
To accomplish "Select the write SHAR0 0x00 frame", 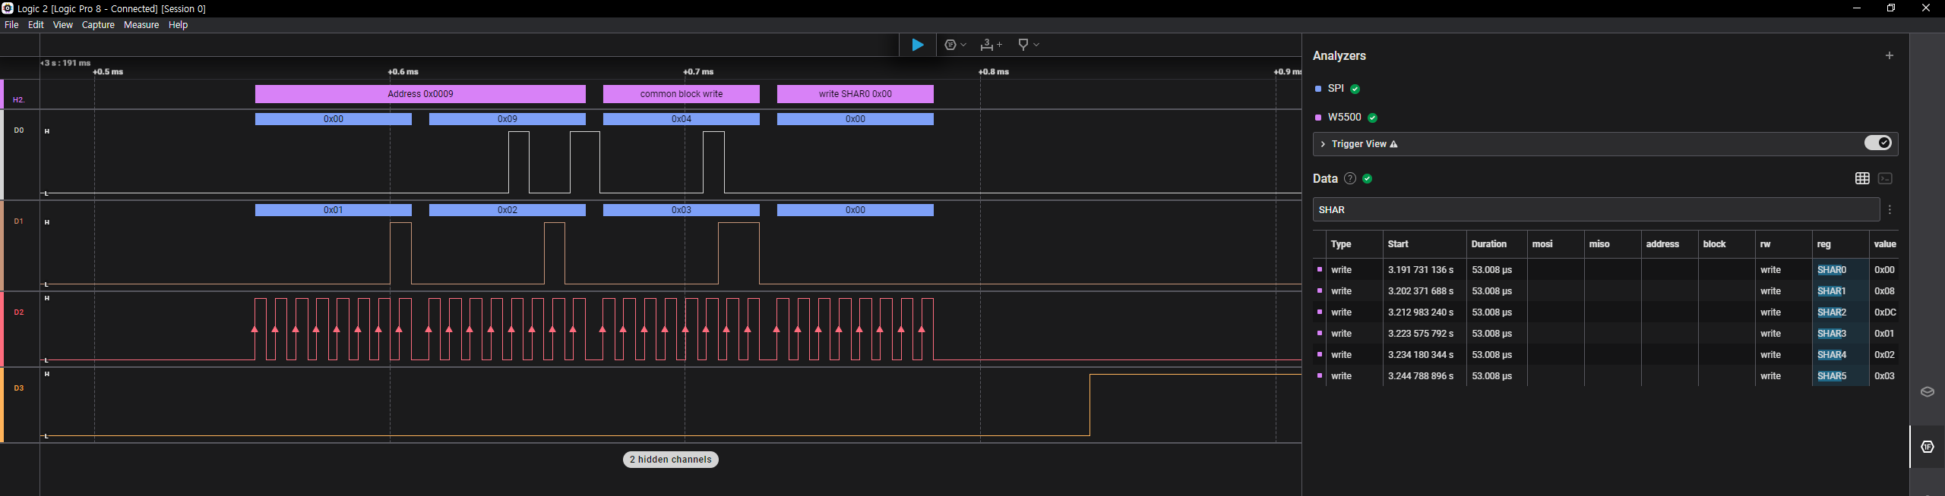I will pos(855,94).
